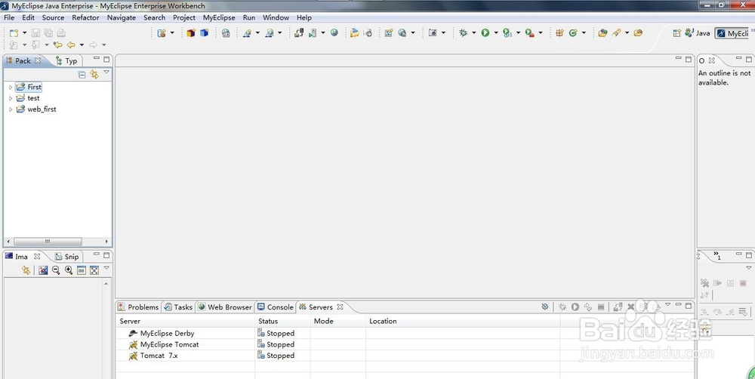
Task: Open the dropdown arrow beside the New icon
Action: 25,32
